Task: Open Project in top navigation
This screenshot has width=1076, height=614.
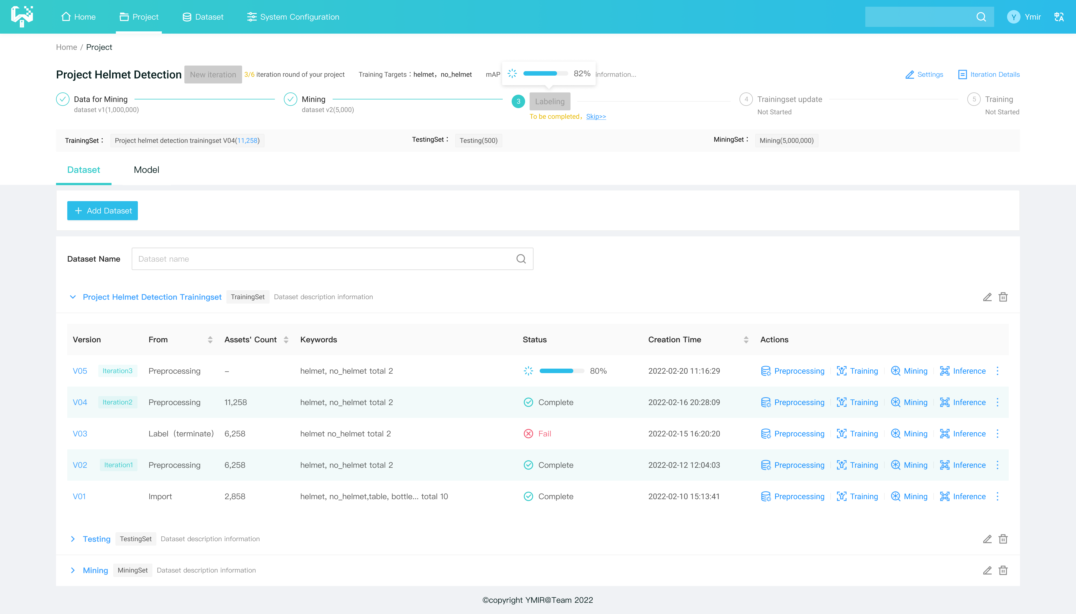Action: click(x=139, y=17)
